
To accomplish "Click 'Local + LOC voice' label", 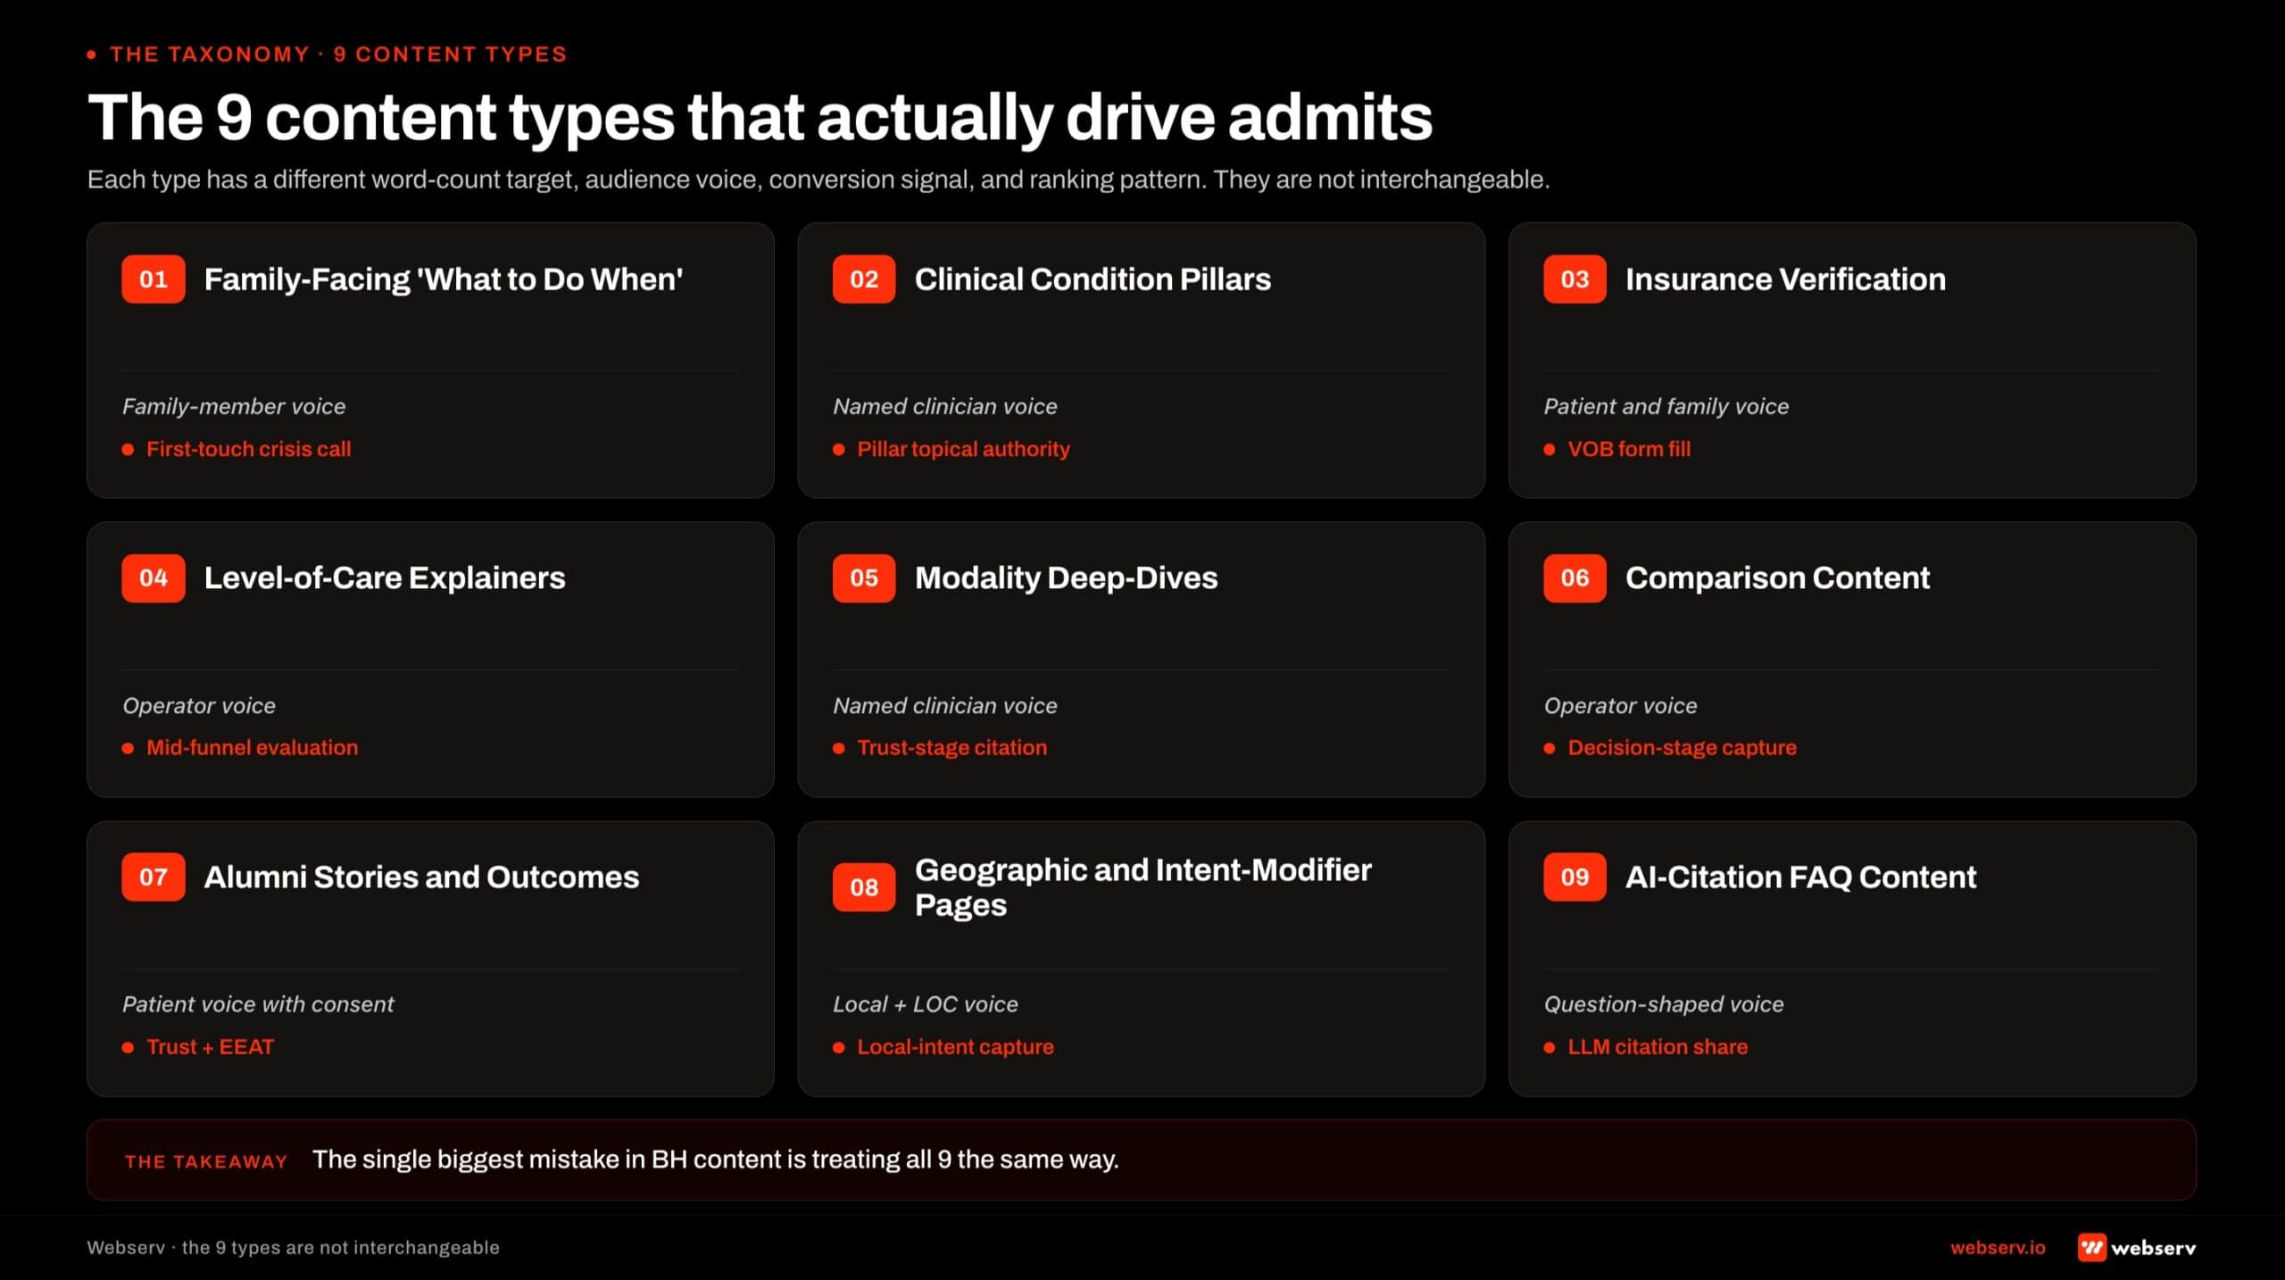I will pyautogui.click(x=925, y=1004).
